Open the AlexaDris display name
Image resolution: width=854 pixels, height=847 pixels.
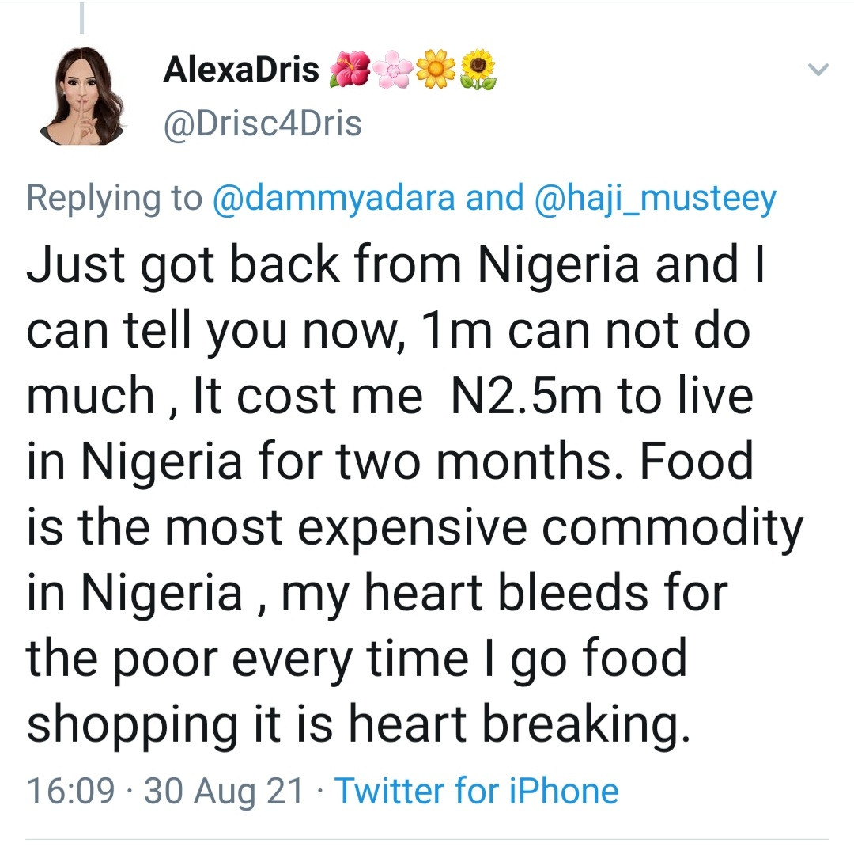[x=241, y=70]
